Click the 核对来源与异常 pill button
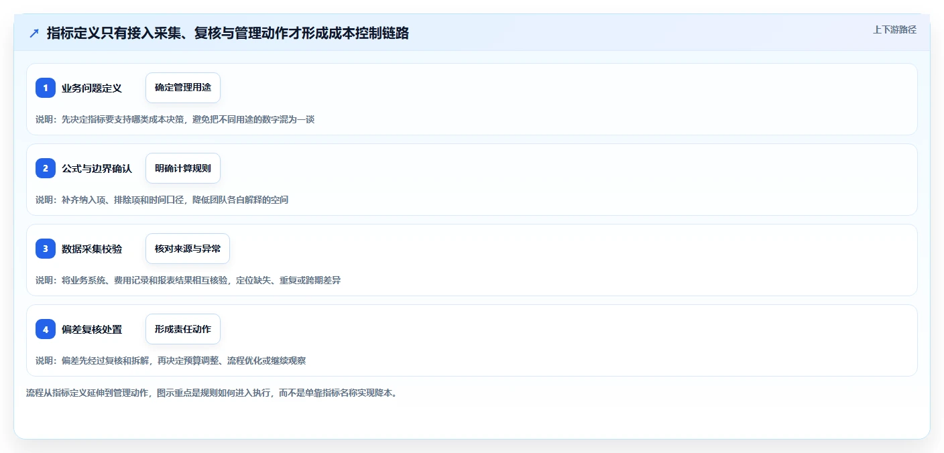 click(x=188, y=249)
